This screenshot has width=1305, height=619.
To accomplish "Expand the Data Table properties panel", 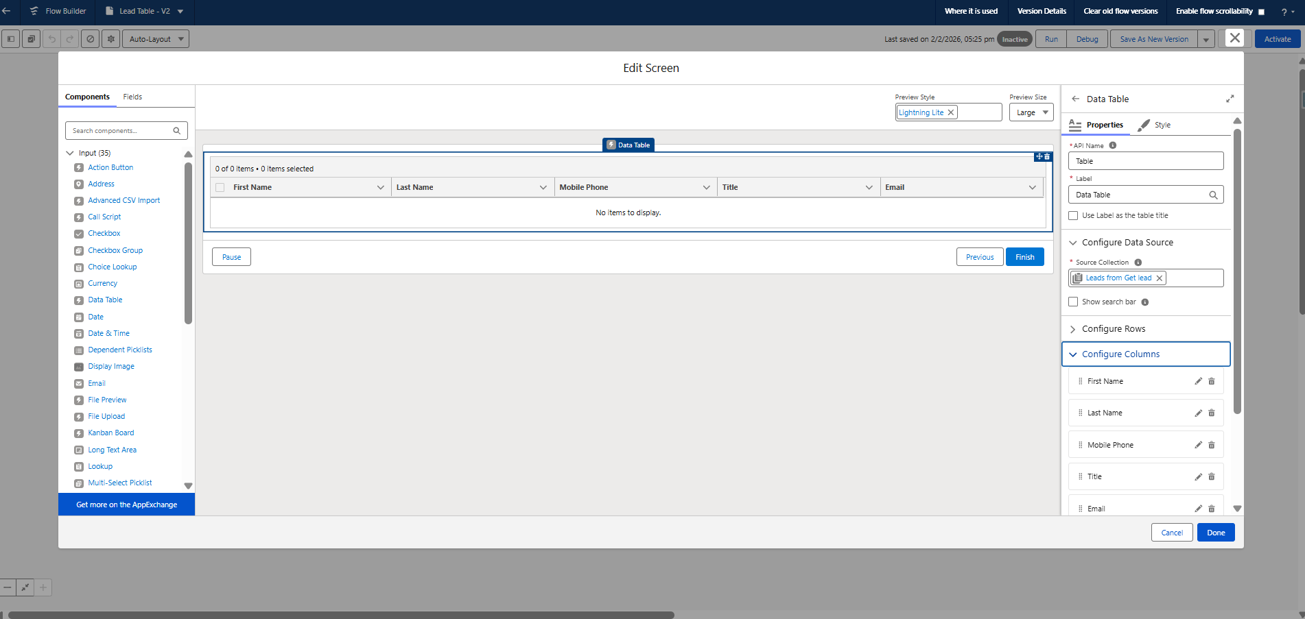I will click(1230, 99).
